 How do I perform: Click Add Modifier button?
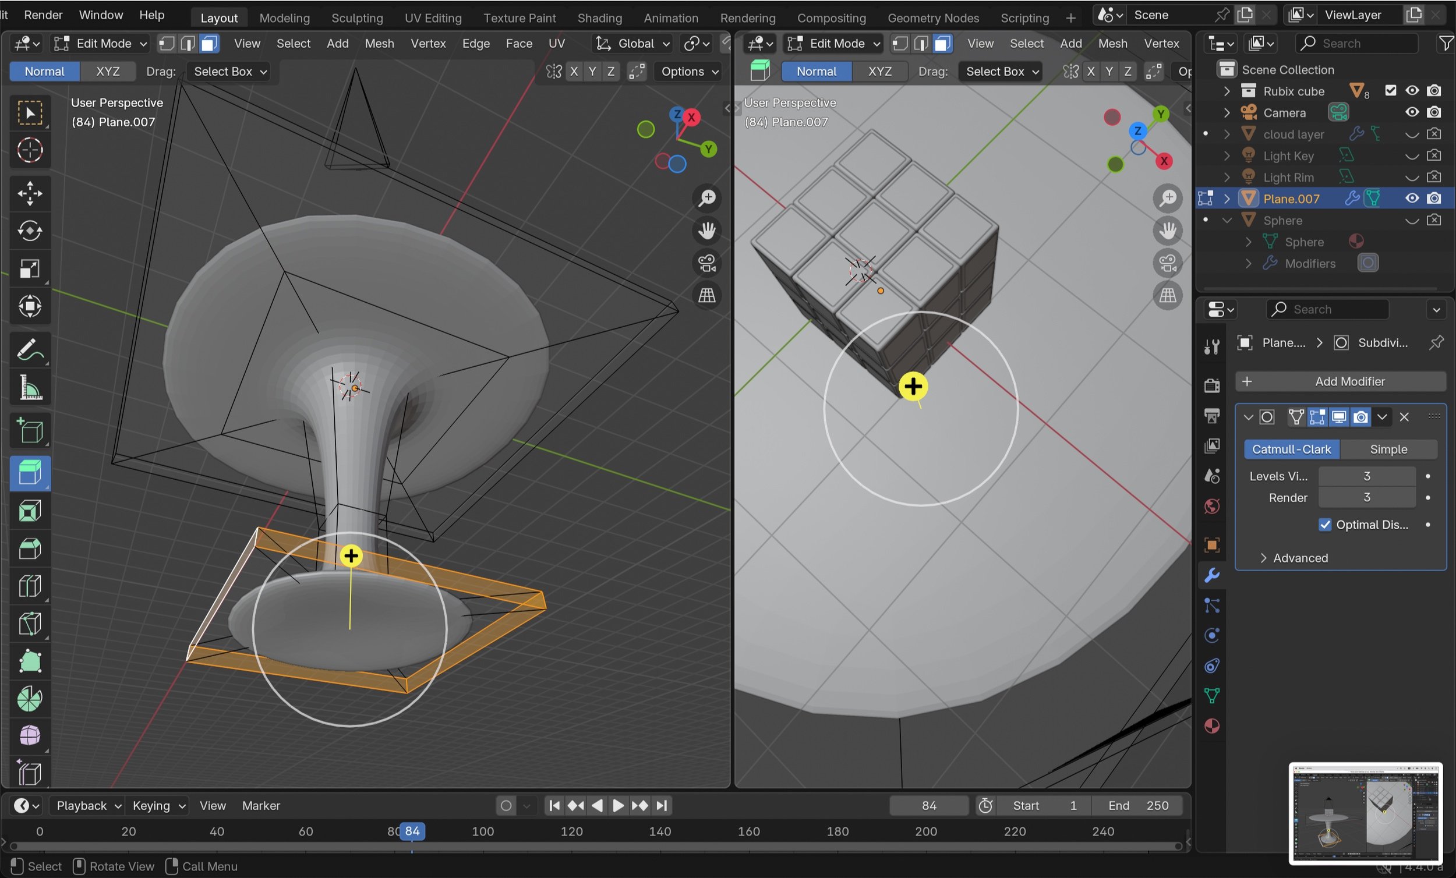pyautogui.click(x=1340, y=381)
